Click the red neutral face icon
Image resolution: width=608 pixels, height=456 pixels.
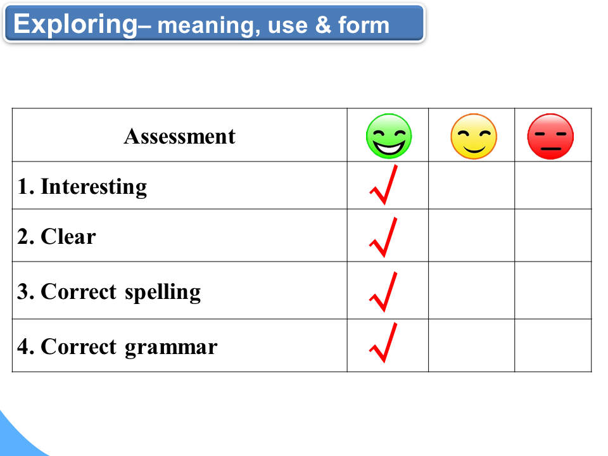pos(550,136)
